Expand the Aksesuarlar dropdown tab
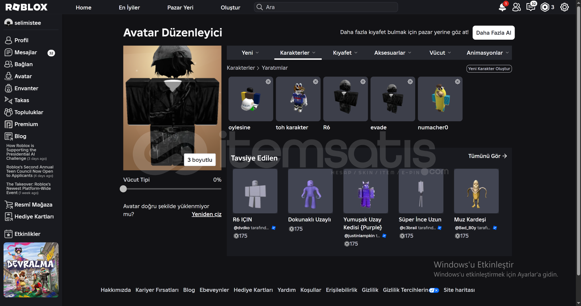 click(x=393, y=53)
